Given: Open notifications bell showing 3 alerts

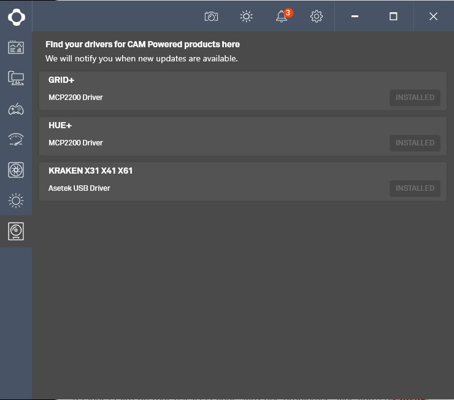Looking at the screenshot, I should [282, 17].
